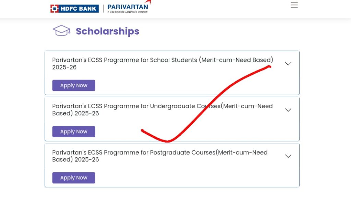Image resolution: width=351 pixels, height=199 pixels.
Task: Expand the Undergraduate Courses programme chevron
Action: click(x=288, y=110)
